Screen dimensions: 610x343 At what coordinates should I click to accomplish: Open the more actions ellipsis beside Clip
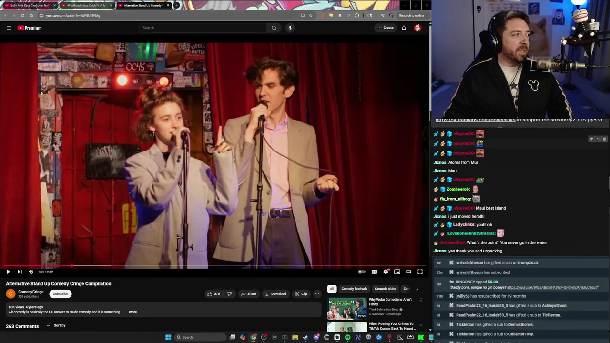pyautogui.click(x=317, y=293)
